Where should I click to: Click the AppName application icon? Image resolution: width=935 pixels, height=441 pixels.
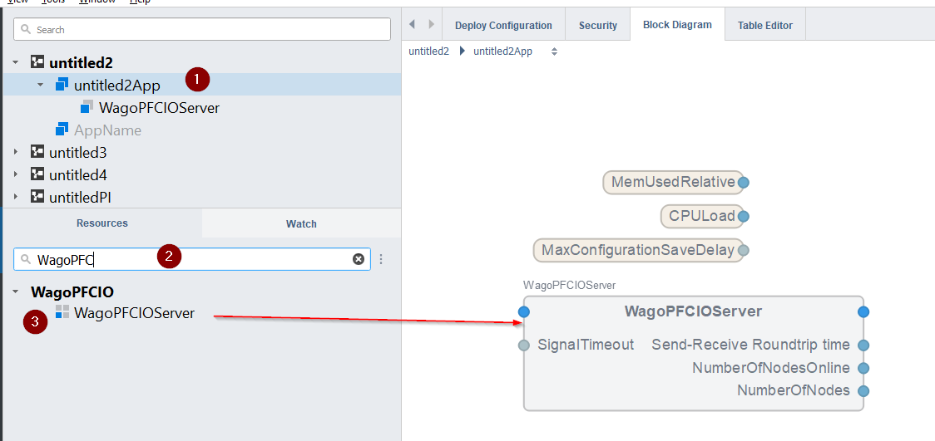(62, 130)
